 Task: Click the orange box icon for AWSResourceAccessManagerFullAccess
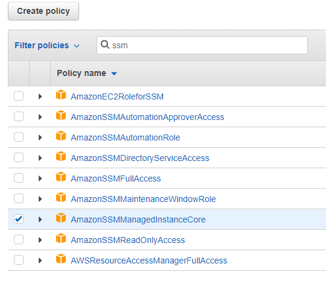tap(61, 259)
